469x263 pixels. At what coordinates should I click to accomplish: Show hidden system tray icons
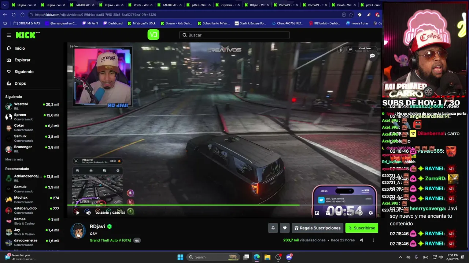coord(400,257)
